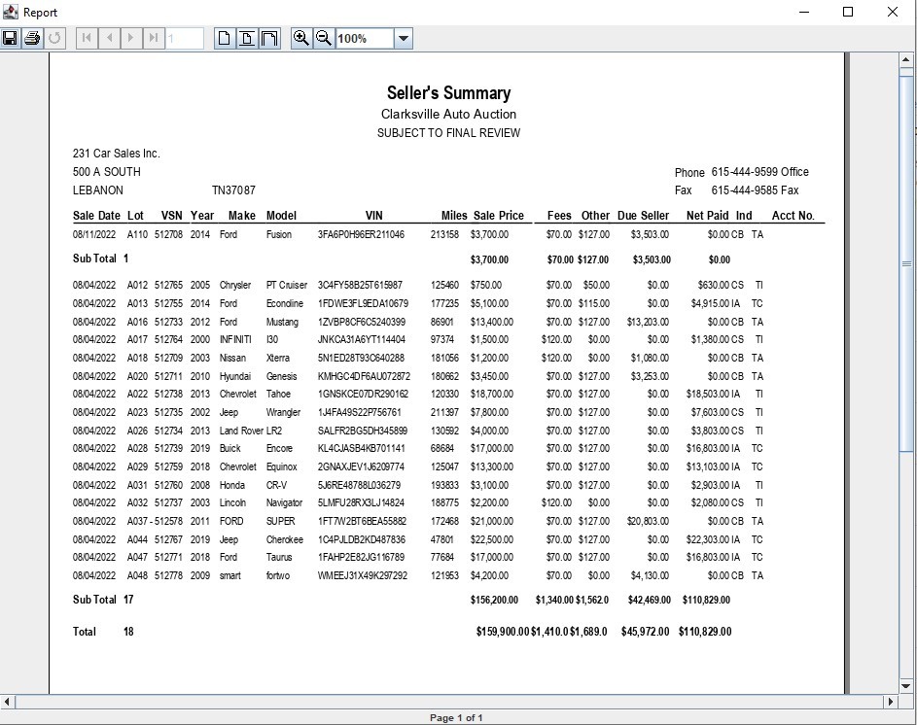Toggle the Fit Page view button
This screenshot has width=917, height=725.
point(247,38)
